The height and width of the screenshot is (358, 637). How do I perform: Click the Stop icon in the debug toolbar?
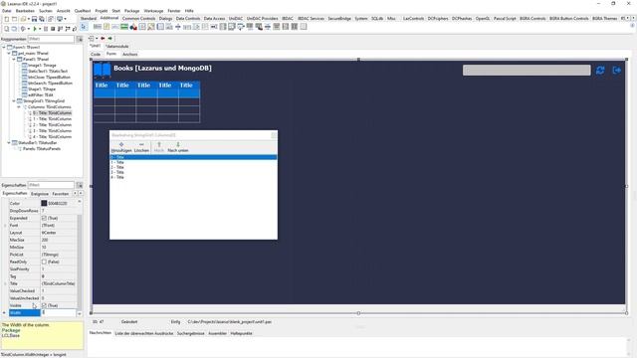[53, 29]
